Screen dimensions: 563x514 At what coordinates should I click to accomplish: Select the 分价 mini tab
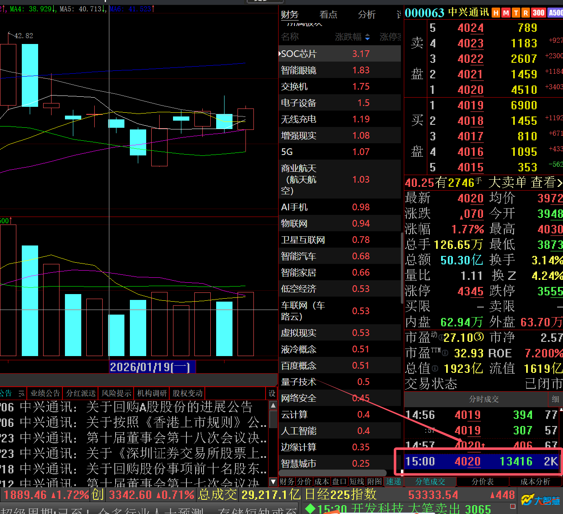pyautogui.click(x=305, y=482)
